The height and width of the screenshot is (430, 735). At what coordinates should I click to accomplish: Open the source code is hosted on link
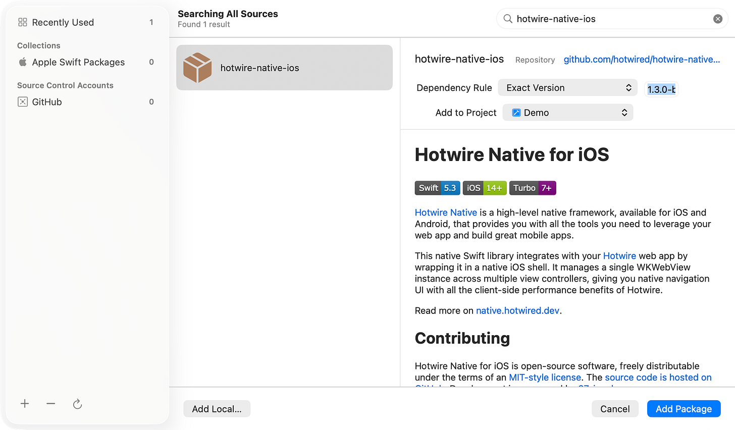click(658, 378)
